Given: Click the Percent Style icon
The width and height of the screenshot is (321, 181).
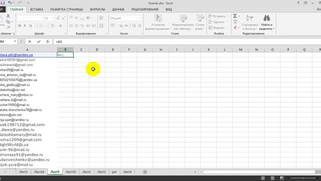Looking at the screenshot, I should click(121, 26).
